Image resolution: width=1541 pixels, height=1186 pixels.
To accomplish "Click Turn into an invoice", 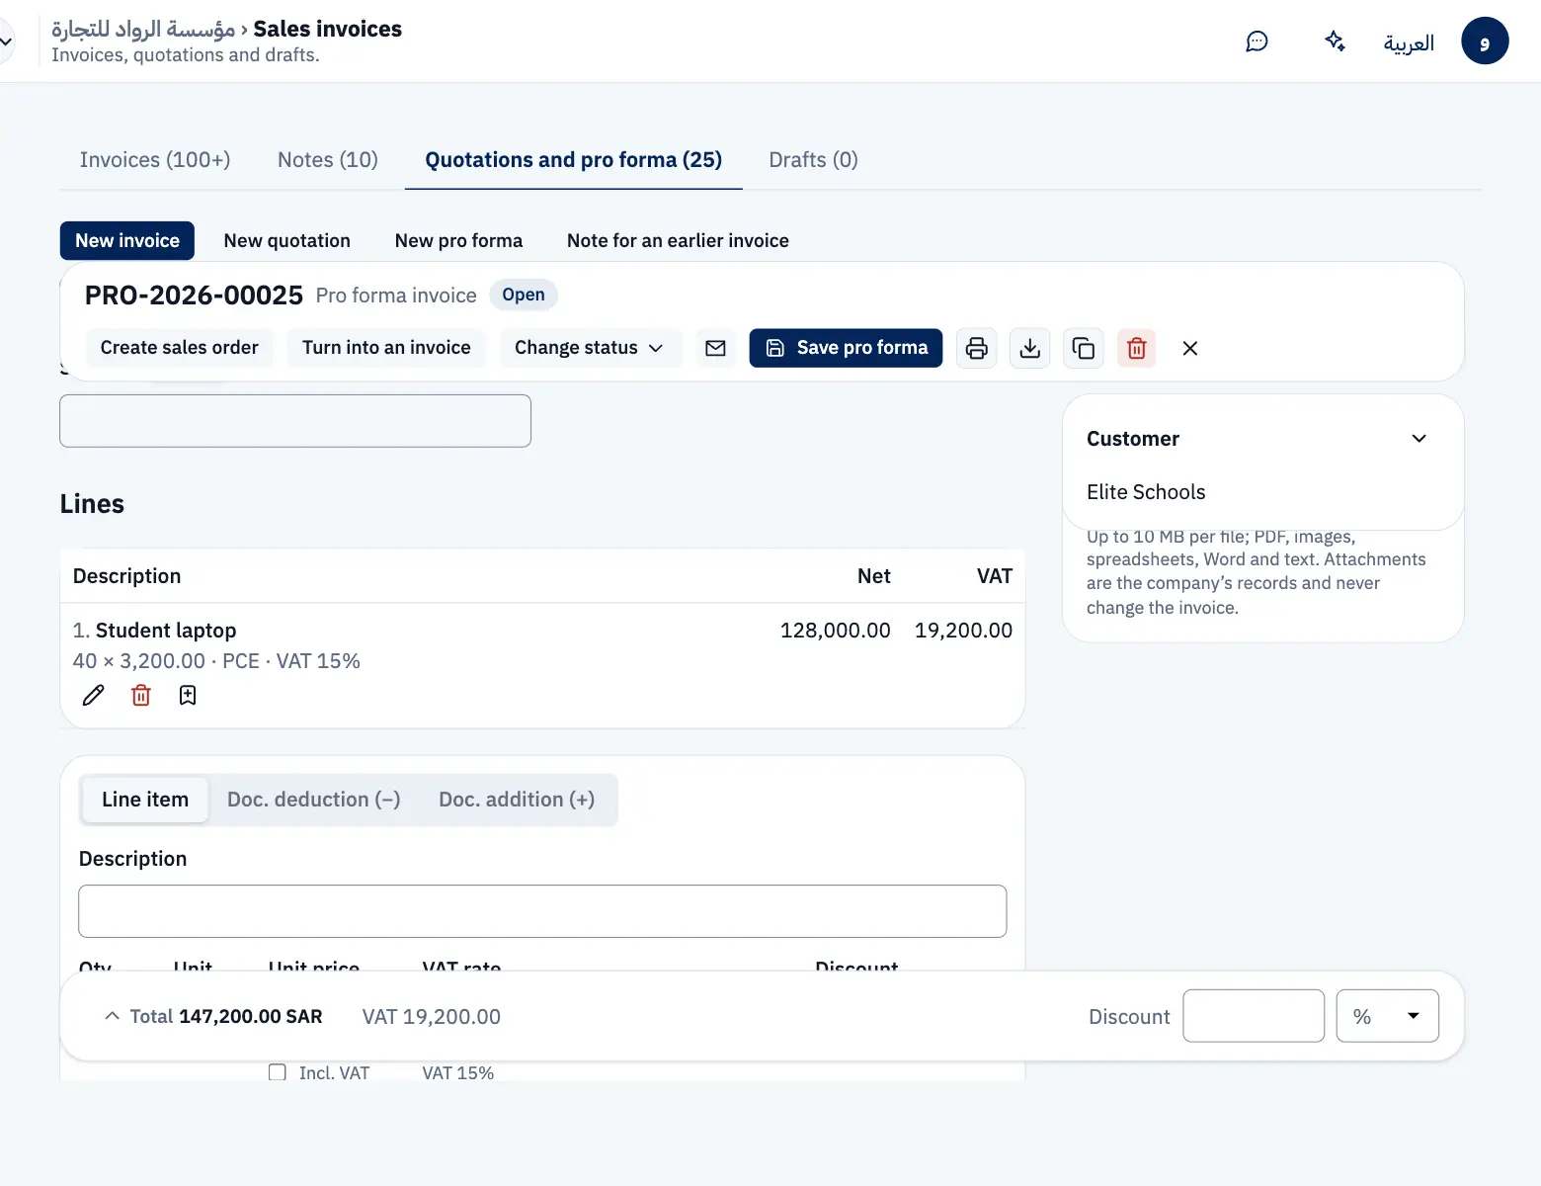I will (386, 348).
